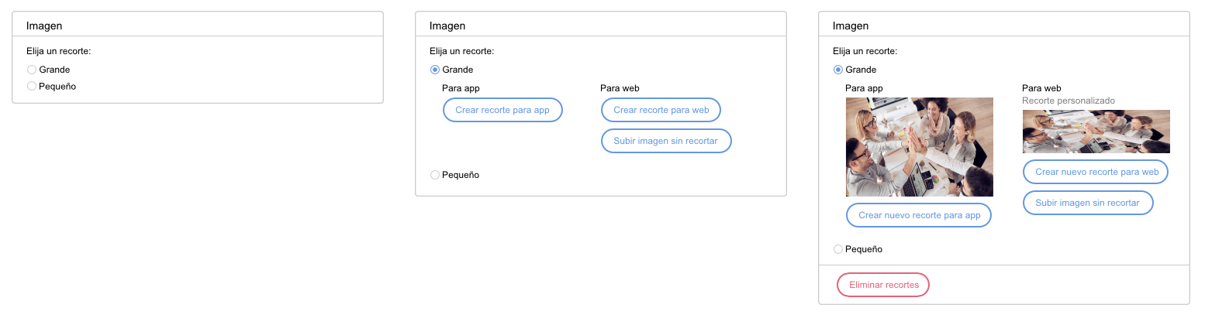Click Grande radio in the panel with image thumbnails
The width and height of the screenshot is (1205, 325).
[838, 70]
